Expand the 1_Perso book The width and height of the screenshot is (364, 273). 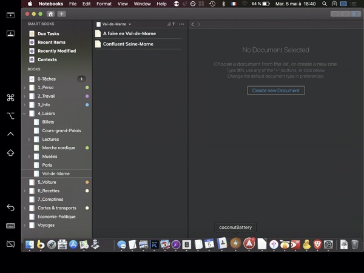24,87
